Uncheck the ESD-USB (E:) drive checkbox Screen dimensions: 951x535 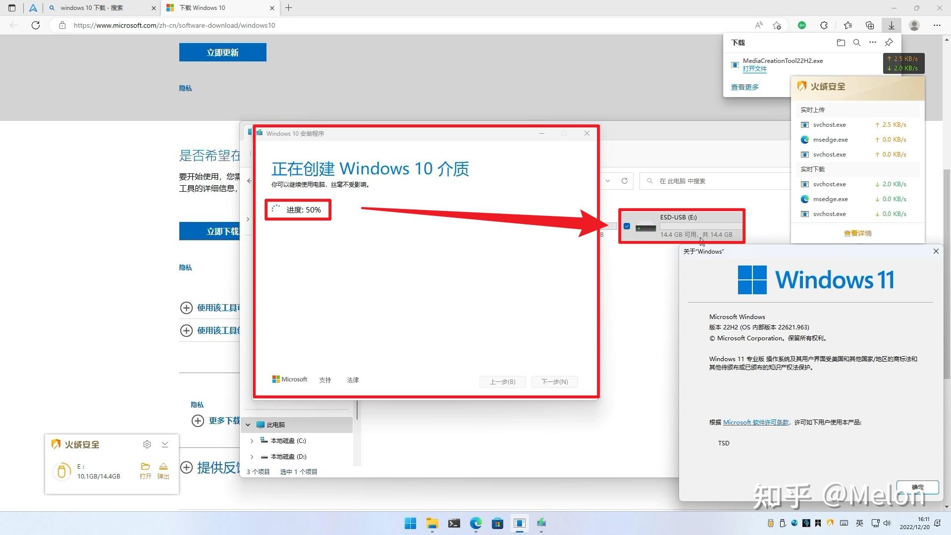(627, 226)
